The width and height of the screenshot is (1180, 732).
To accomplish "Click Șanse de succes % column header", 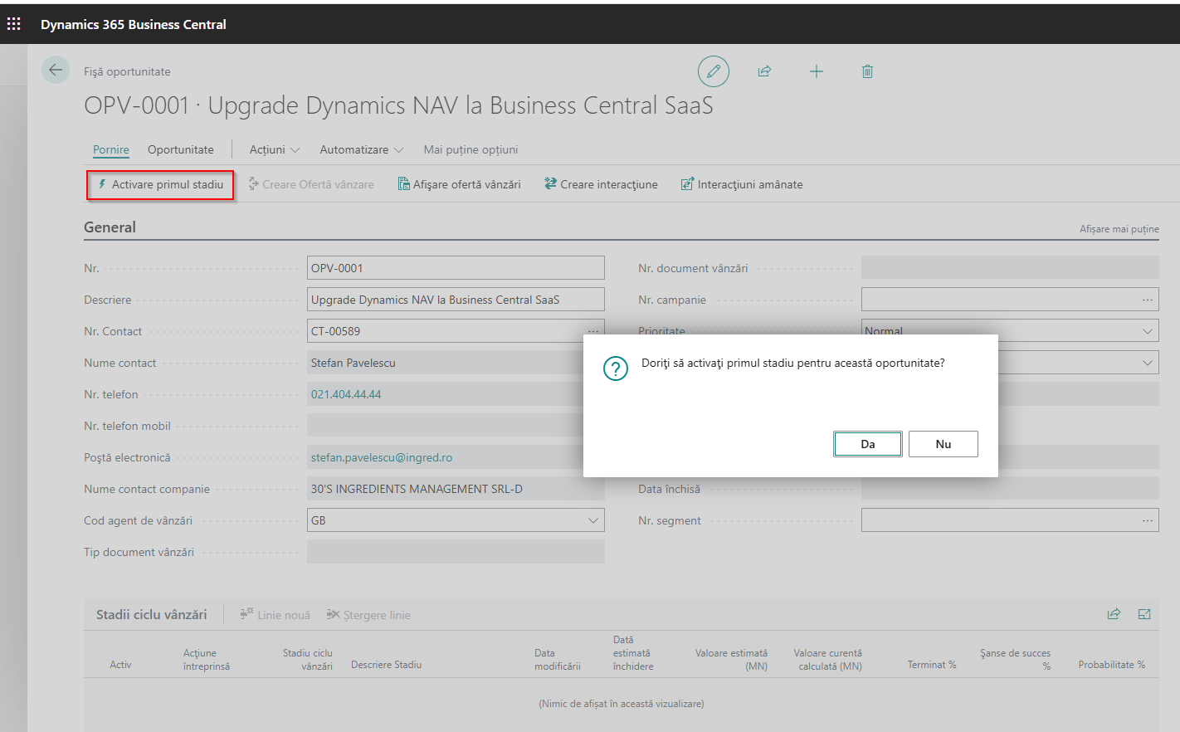I will (1016, 659).
